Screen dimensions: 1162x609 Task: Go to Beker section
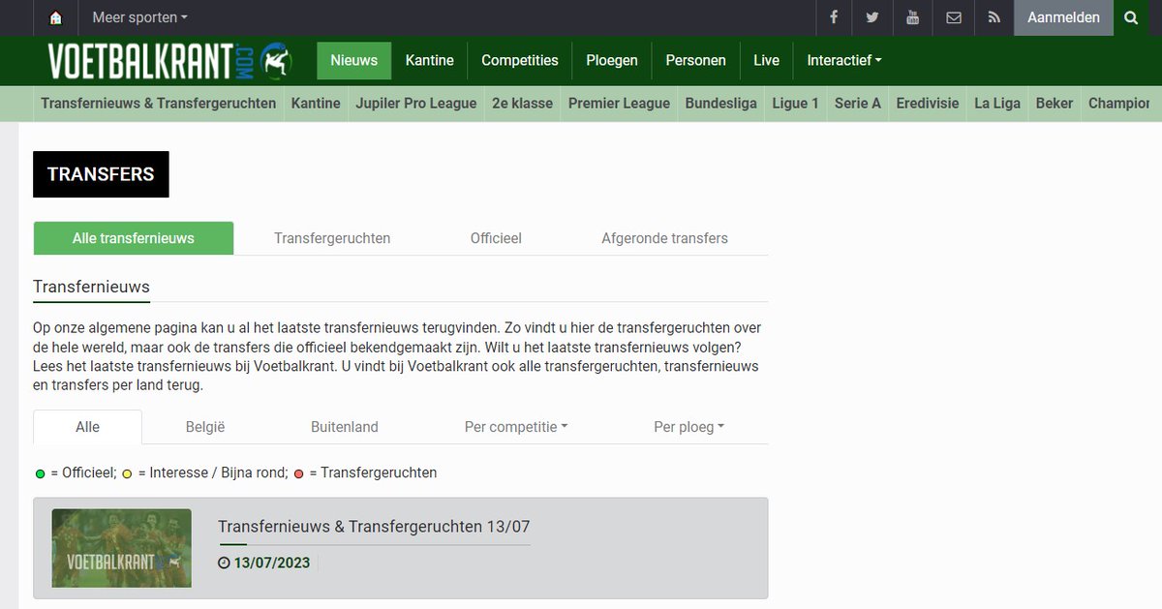click(1055, 104)
